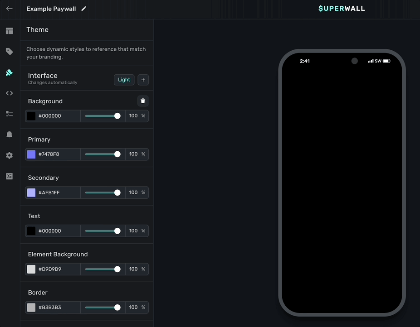Click the pencil icon to rename paywall
Viewport: 420px width, 327px height.
pyautogui.click(x=84, y=9)
